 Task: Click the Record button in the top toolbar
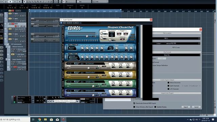(20, 2)
